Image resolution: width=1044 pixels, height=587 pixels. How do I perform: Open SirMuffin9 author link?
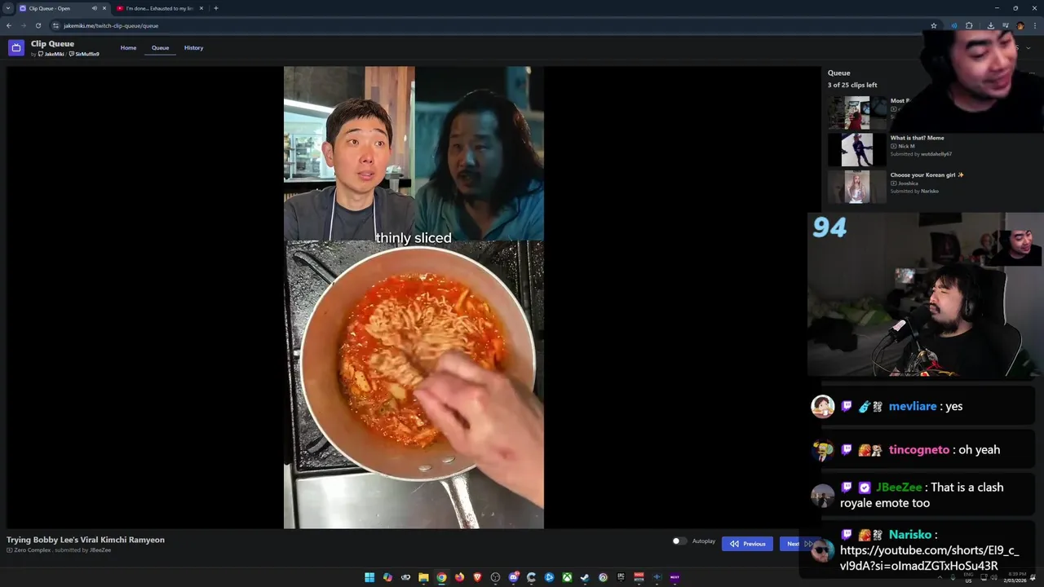[x=85, y=55]
